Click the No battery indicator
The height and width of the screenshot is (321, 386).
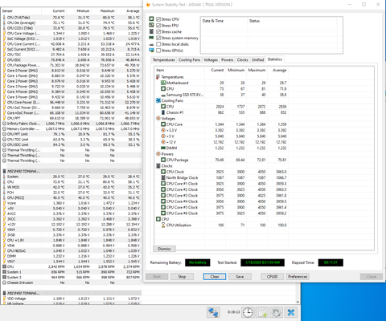coord(198,262)
